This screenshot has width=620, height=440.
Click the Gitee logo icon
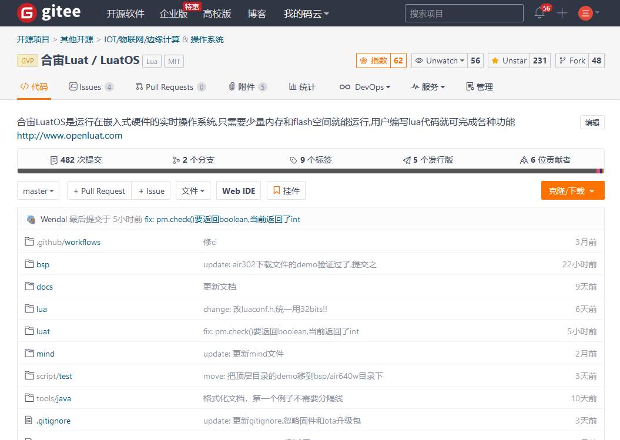[27, 13]
